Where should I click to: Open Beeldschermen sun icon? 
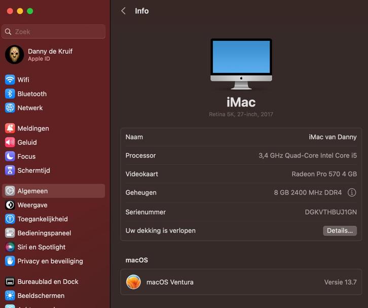coord(10,295)
